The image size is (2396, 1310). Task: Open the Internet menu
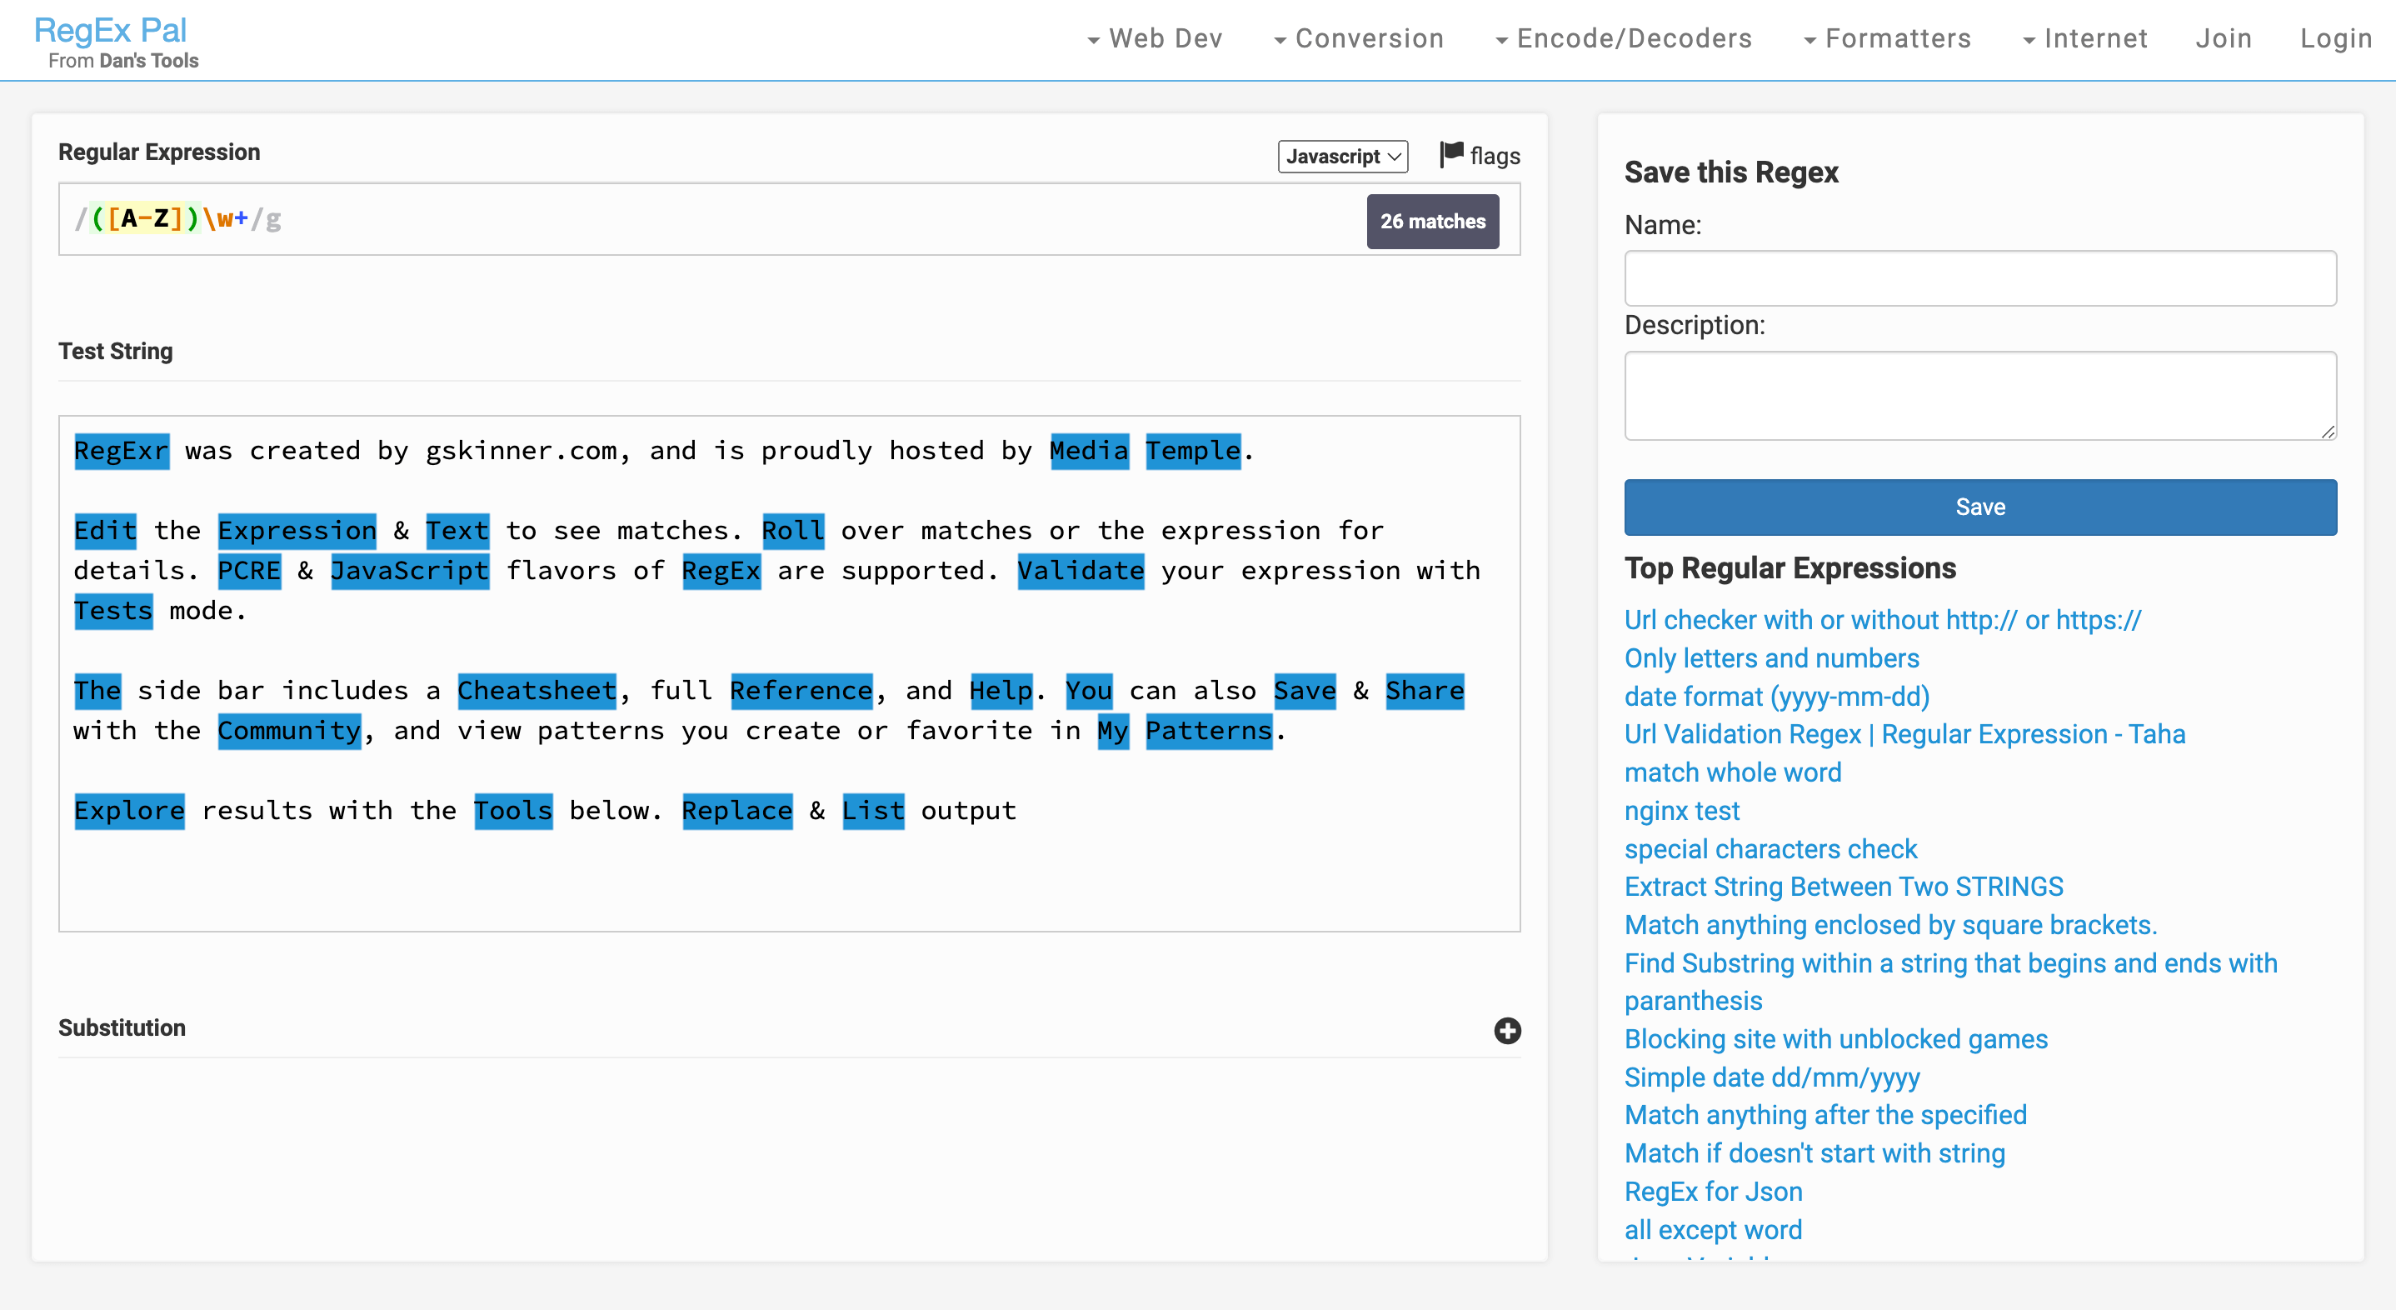(2084, 38)
